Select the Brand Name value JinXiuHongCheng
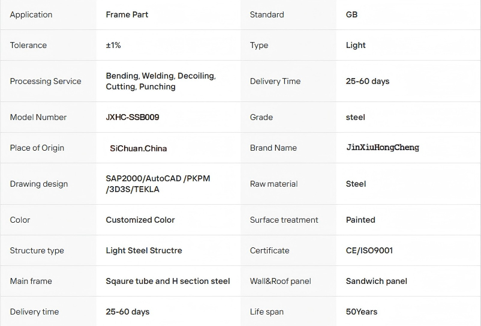Image resolution: width=481 pixels, height=326 pixels. tap(383, 148)
